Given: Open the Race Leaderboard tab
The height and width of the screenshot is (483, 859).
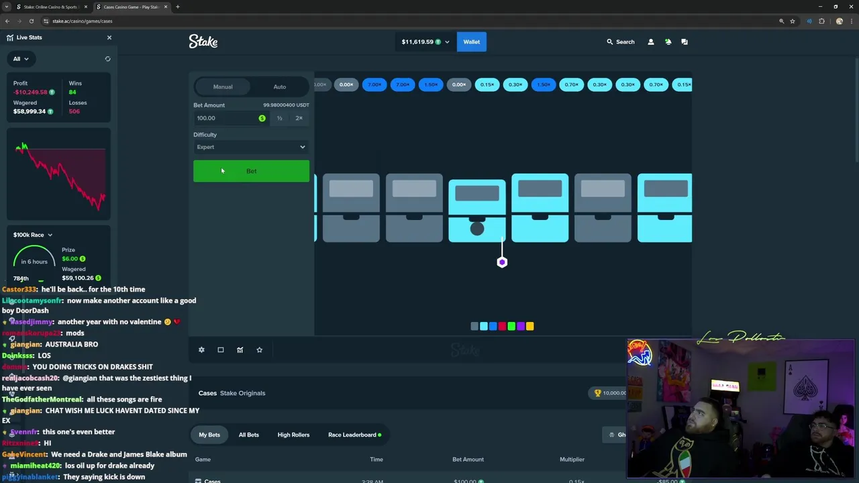Looking at the screenshot, I should [354, 435].
